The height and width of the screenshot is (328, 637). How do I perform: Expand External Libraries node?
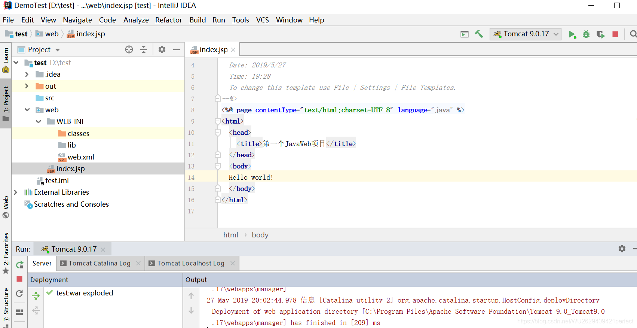pyautogui.click(x=16, y=192)
